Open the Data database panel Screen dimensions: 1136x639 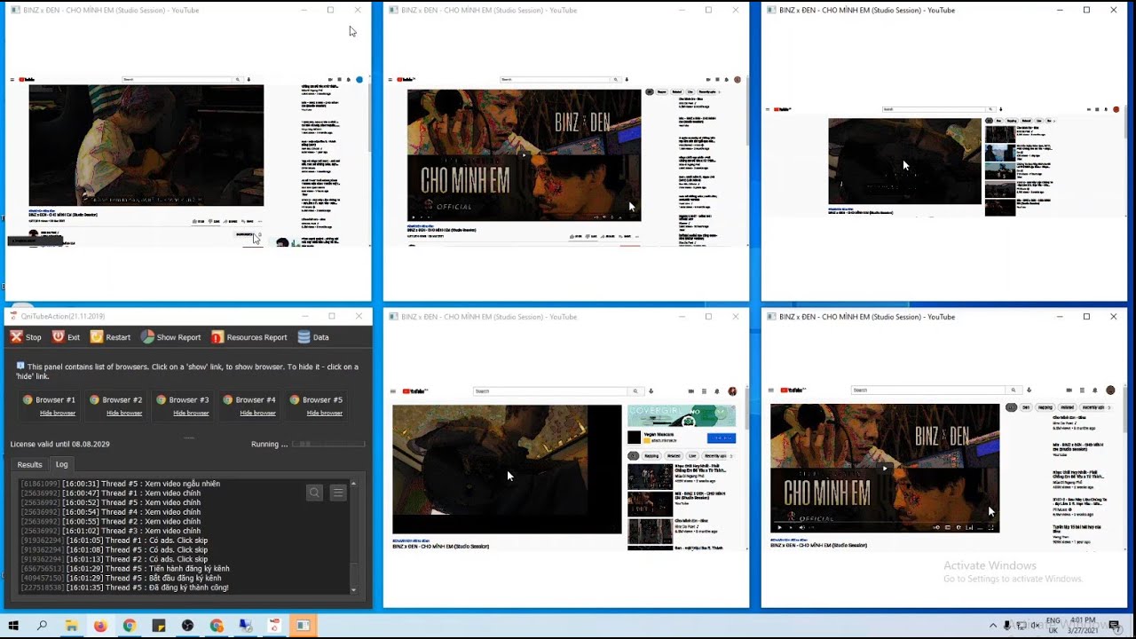coord(312,337)
